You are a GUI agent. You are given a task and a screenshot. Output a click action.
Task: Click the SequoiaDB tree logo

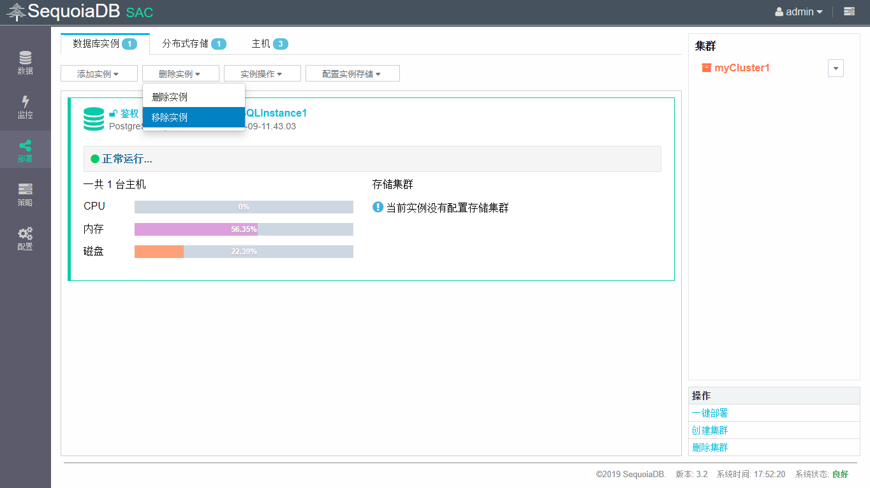coord(16,12)
